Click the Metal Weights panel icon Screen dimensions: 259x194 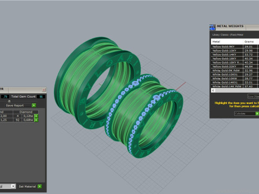pos(213,27)
